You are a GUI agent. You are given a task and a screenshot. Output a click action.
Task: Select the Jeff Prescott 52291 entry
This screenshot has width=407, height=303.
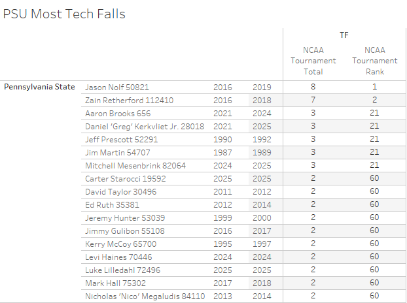(x=122, y=139)
